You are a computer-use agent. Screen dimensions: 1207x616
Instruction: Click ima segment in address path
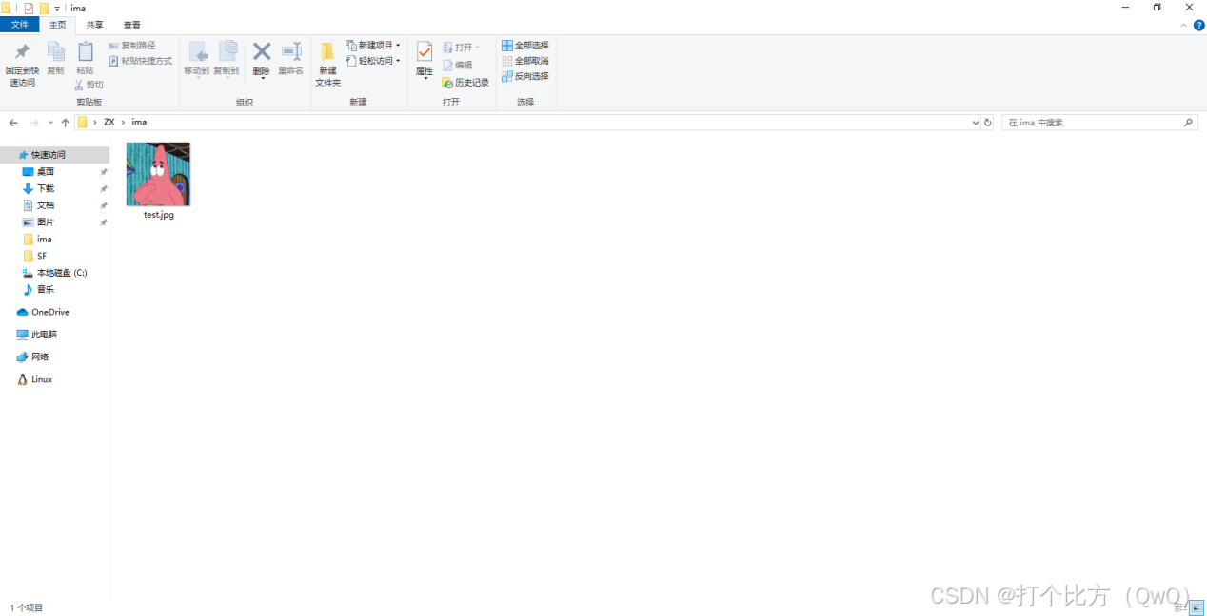(139, 123)
